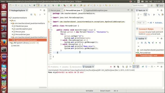The image size is (165, 93).
Task: Toggle Show Console When Standard Error Changes
Action: (138, 67)
